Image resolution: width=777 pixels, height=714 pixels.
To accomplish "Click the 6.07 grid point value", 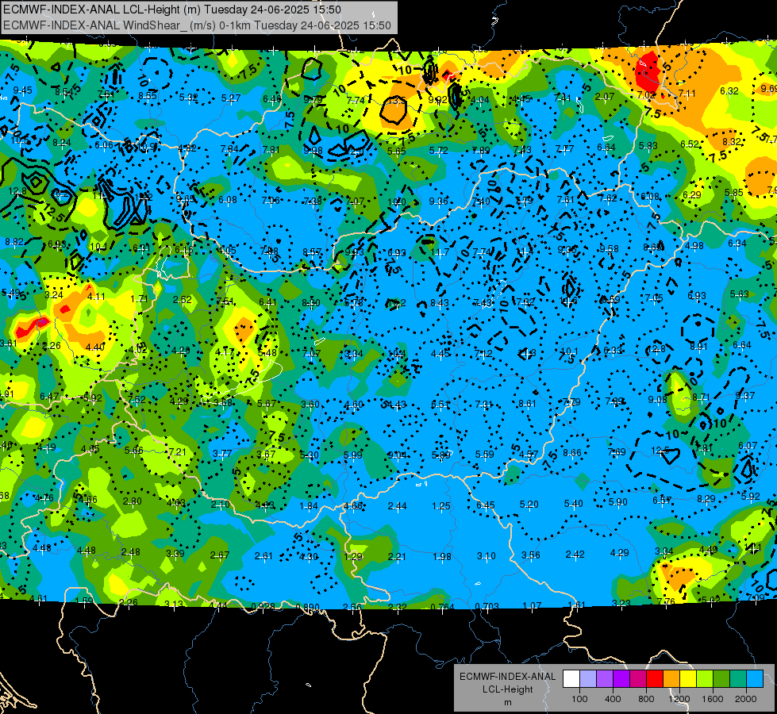I will (x=748, y=445).
